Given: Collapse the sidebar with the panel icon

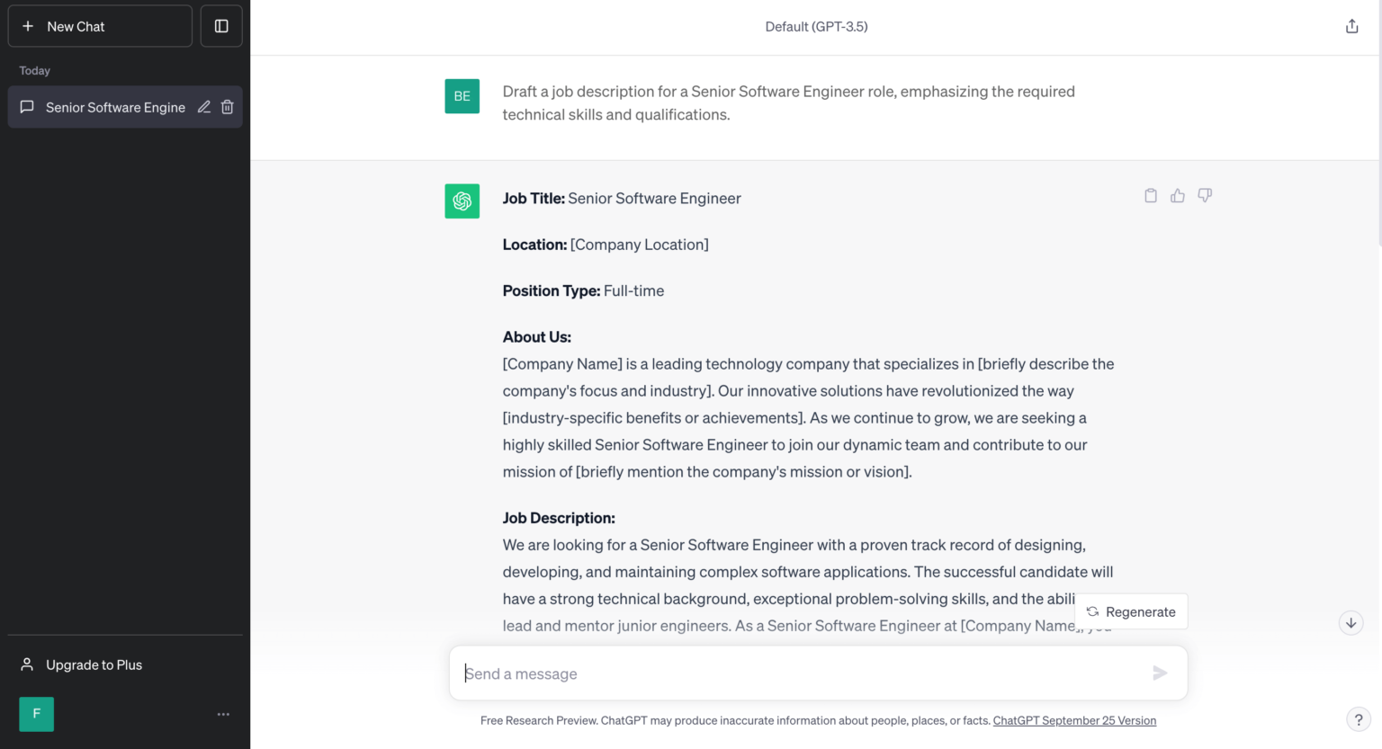Looking at the screenshot, I should (220, 25).
